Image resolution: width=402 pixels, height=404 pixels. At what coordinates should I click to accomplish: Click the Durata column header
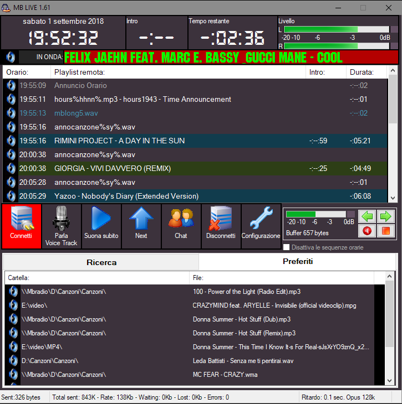[367, 72]
